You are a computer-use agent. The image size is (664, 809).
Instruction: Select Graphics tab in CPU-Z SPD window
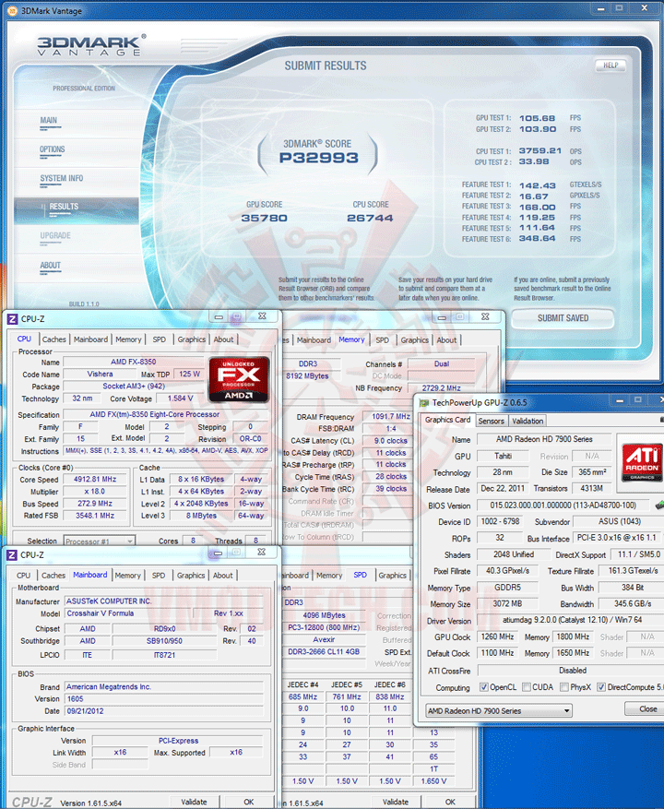coord(393,576)
